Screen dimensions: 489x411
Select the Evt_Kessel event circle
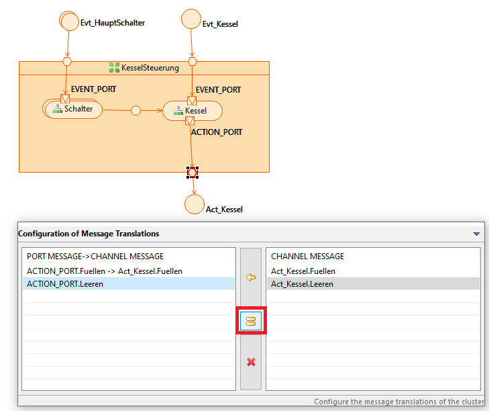point(191,19)
